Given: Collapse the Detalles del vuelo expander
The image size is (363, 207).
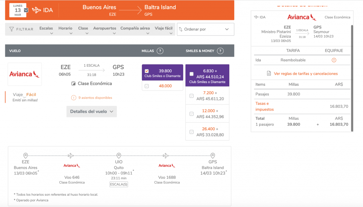Looking at the screenshot, I should tap(92, 112).
